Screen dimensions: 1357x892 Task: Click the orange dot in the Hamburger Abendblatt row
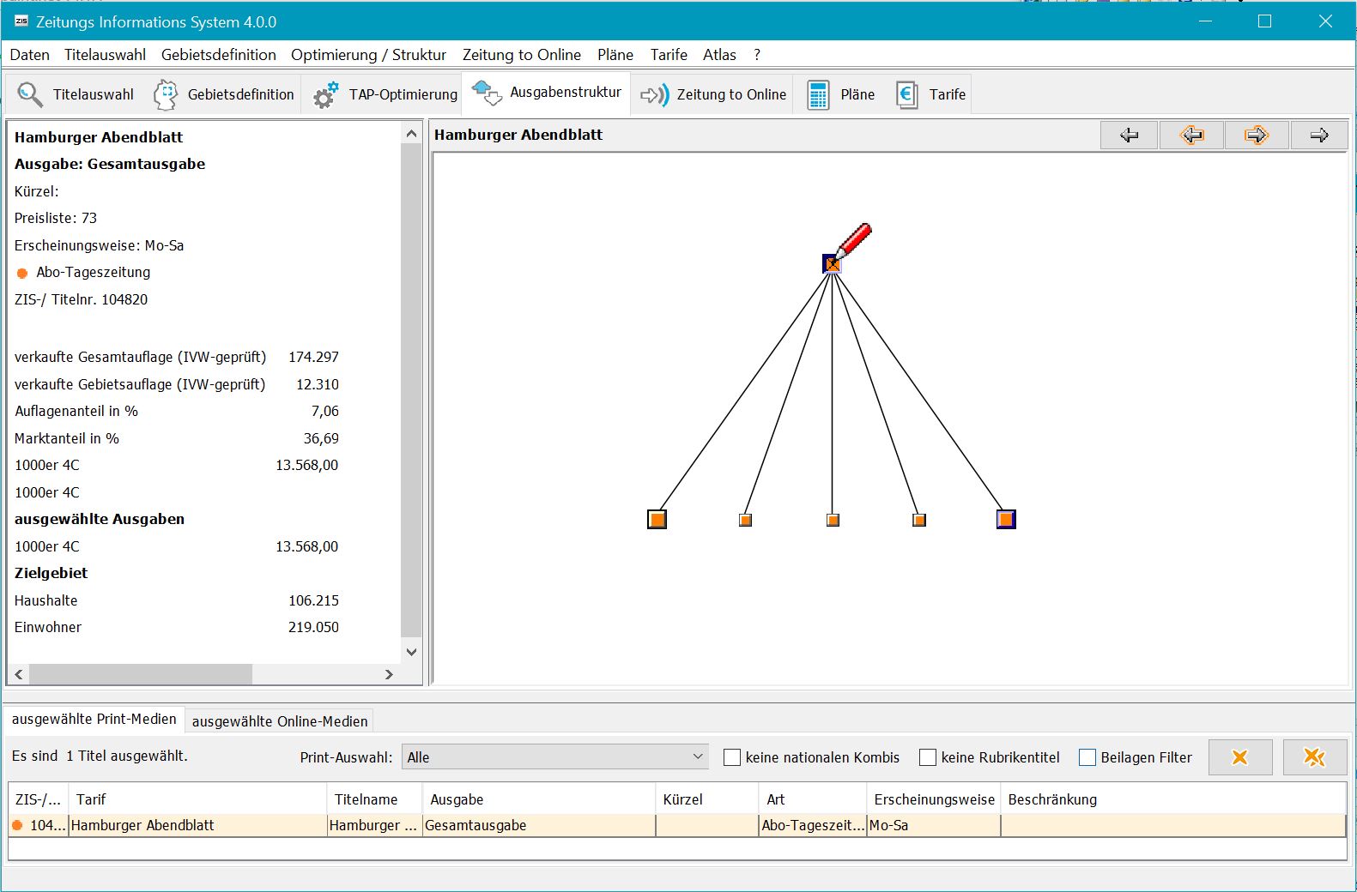tap(17, 825)
